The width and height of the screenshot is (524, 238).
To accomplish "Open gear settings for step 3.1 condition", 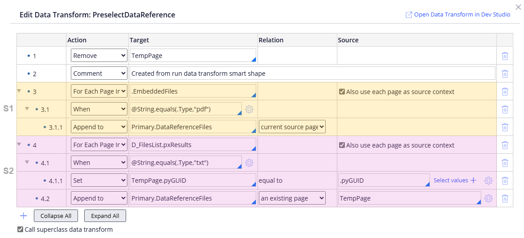I will tap(249, 109).
